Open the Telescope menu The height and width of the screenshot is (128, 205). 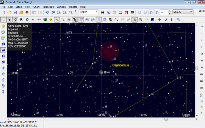point(48,7)
